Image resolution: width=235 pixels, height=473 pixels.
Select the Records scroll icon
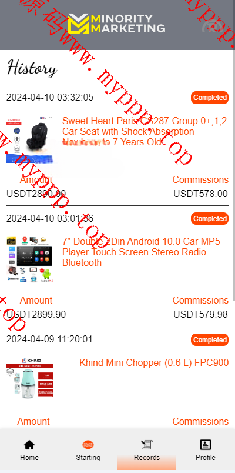147,444
